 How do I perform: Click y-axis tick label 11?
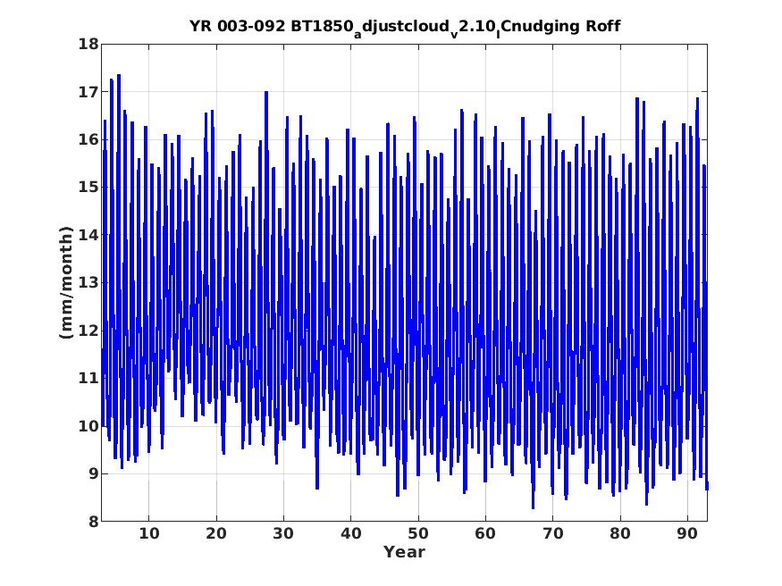(x=88, y=378)
